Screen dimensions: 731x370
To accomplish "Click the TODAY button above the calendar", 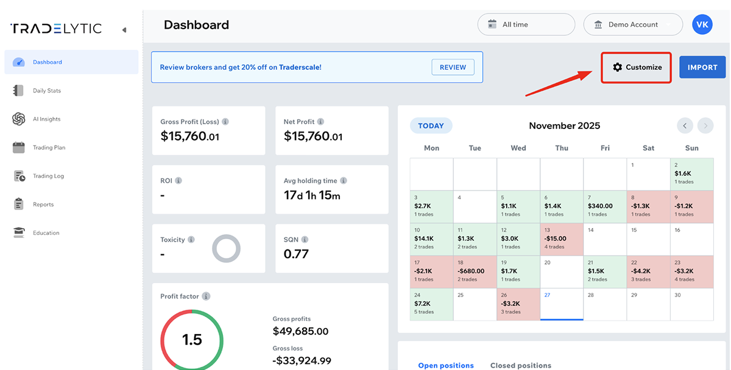I will click(x=431, y=125).
